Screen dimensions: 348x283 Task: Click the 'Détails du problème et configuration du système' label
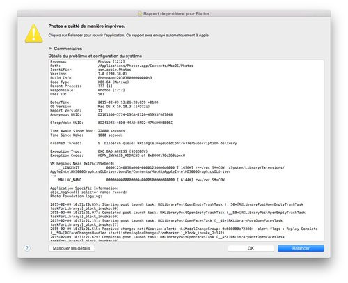[x=95, y=56]
